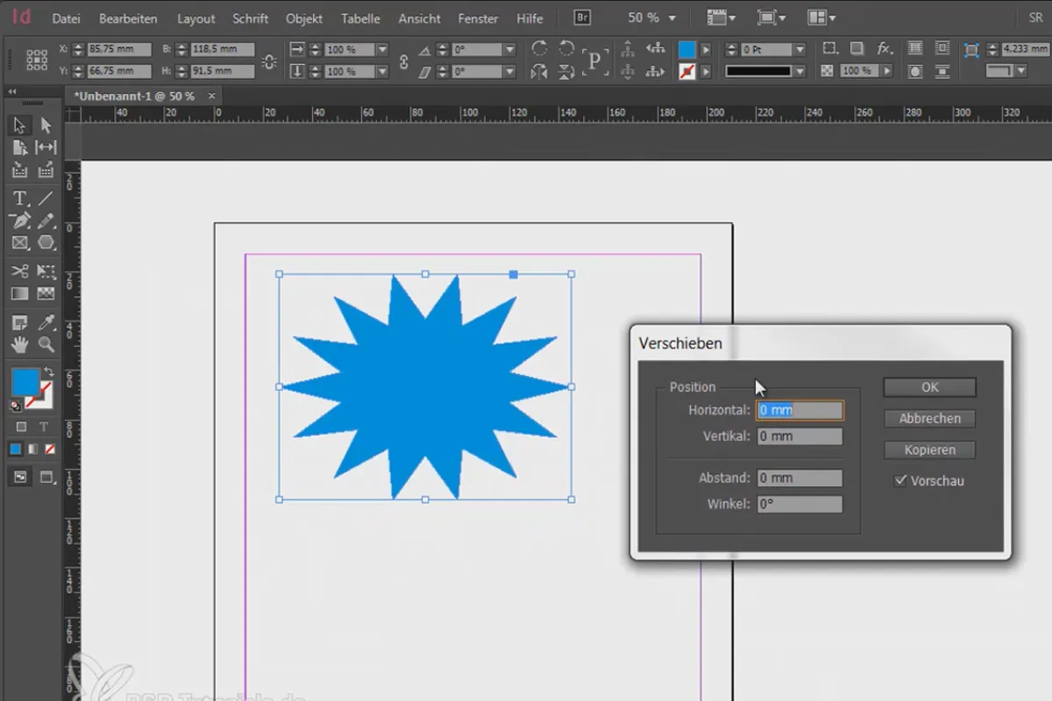Open the Fenster menu
Image resolution: width=1052 pixels, height=701 pixels.
[479, 18]
